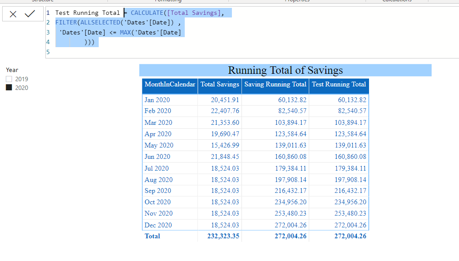
Task: Click Total Savings value 21,353.60
Action: (x=225, y=123)
